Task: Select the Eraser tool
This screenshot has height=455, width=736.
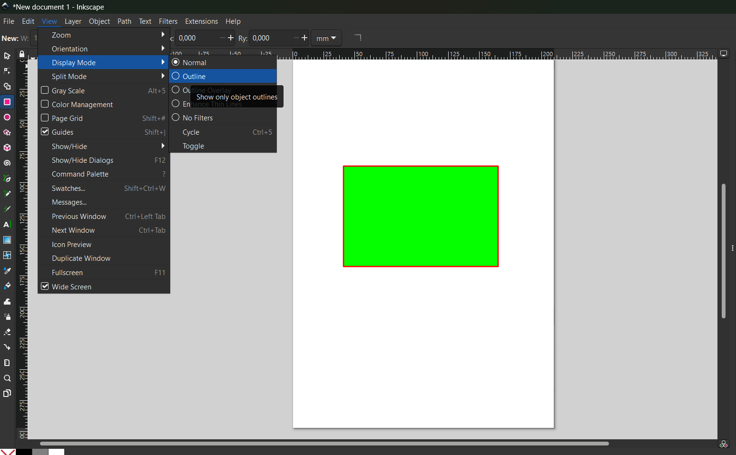Action: 7,332
